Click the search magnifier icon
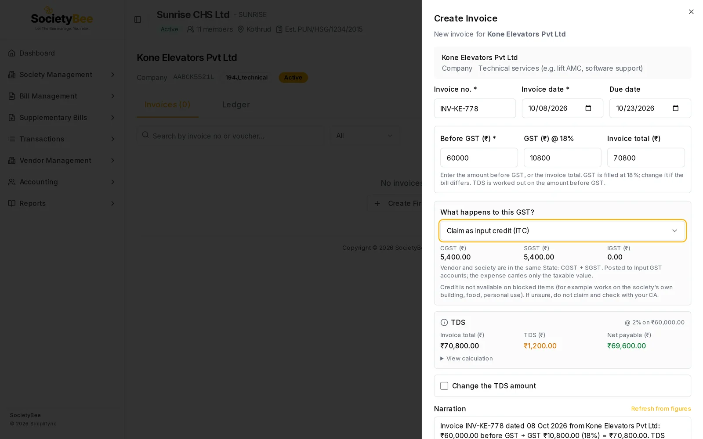 click(x=145, y=135)
